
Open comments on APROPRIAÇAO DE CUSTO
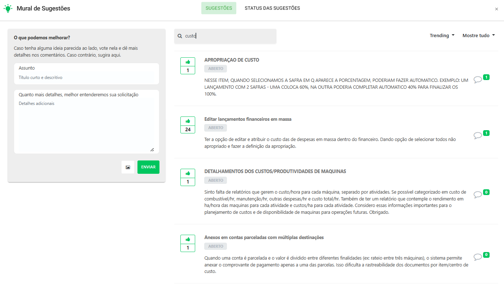478,80
